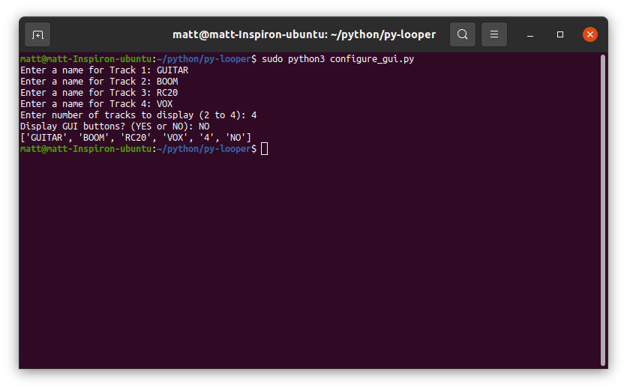Open the terminal hamburger menu

(493, 34)
